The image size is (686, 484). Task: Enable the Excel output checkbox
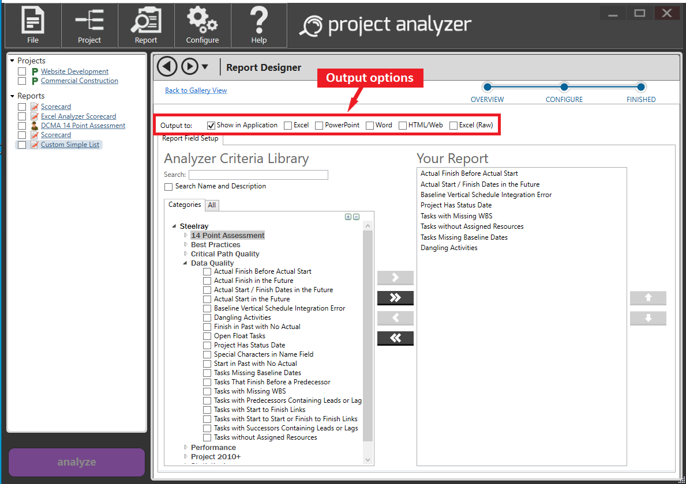pyautogui.click(x=288, y=126)
